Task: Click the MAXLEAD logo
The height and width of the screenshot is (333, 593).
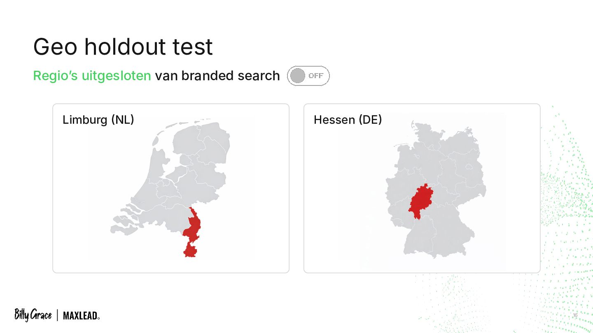Action: 81,316
